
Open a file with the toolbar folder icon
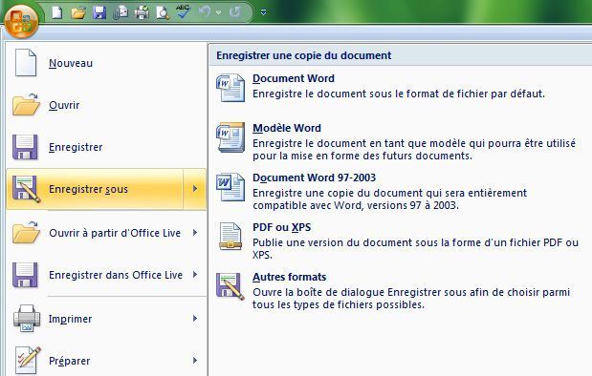(78, 12)
